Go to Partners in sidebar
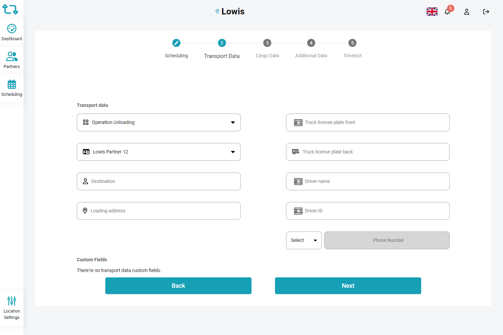Screen dimensions: 503x335 click(x=12, y=56)
